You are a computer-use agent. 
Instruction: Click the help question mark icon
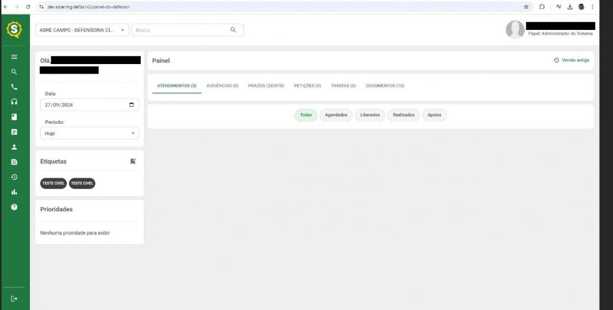tap(14, 207)
